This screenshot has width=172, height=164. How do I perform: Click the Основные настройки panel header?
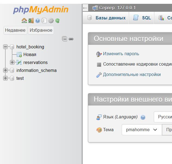click(x=130, y=39)
